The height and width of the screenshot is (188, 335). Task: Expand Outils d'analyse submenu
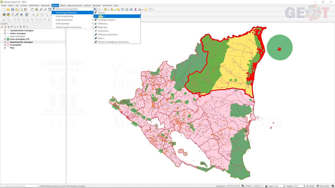pyautogui.click(x=72, y=23)
